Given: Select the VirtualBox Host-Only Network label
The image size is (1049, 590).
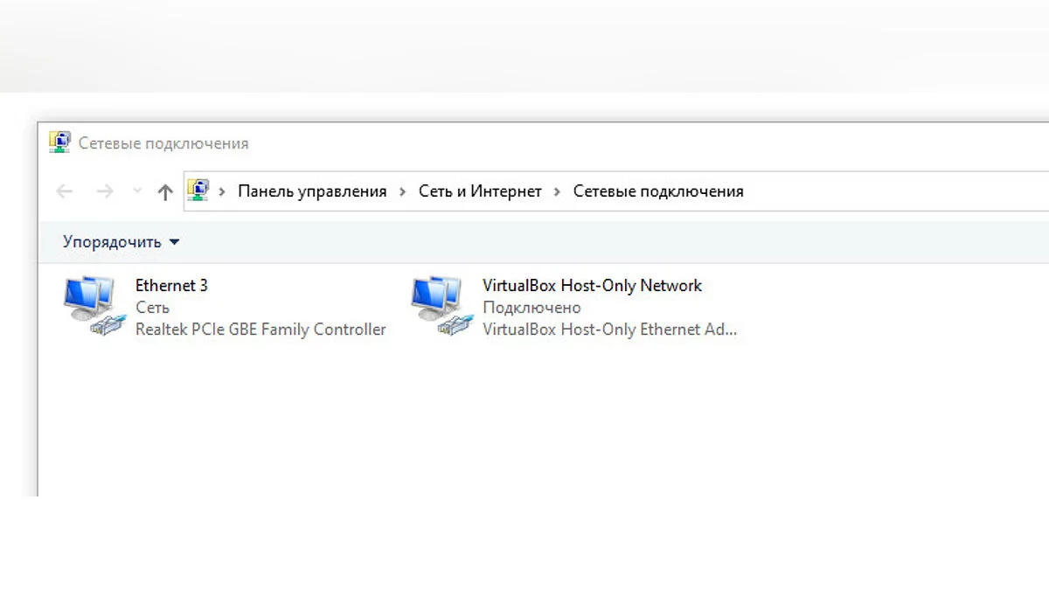Looking at the screenshot, I should [592, 285].
